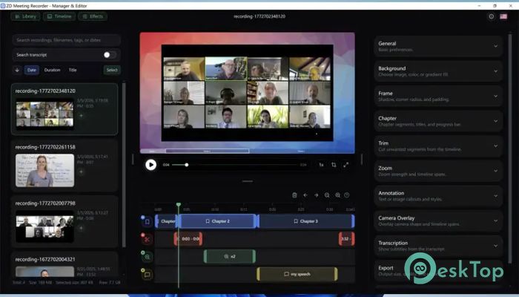Image resolution: width=519 pixels, height=297 pixels.
Task: Zoom in the timeline with plus magnifier
Action: 337,195
